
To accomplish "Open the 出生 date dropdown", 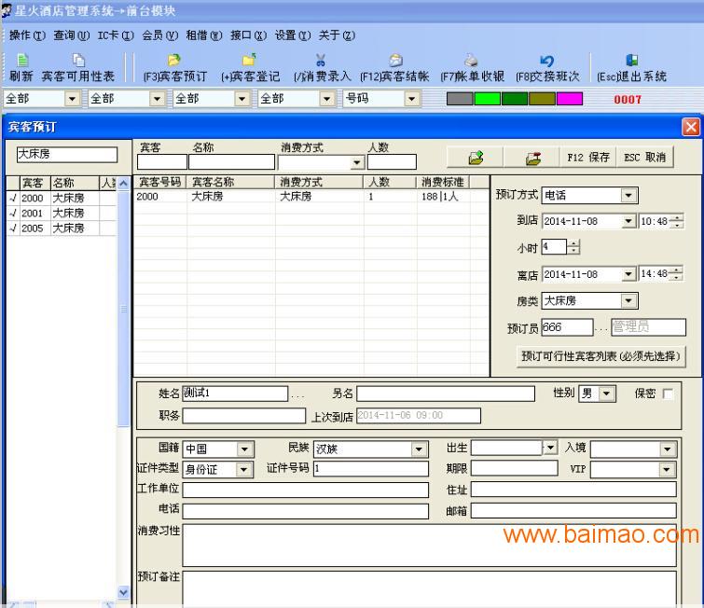I will [x=550, y=447].
